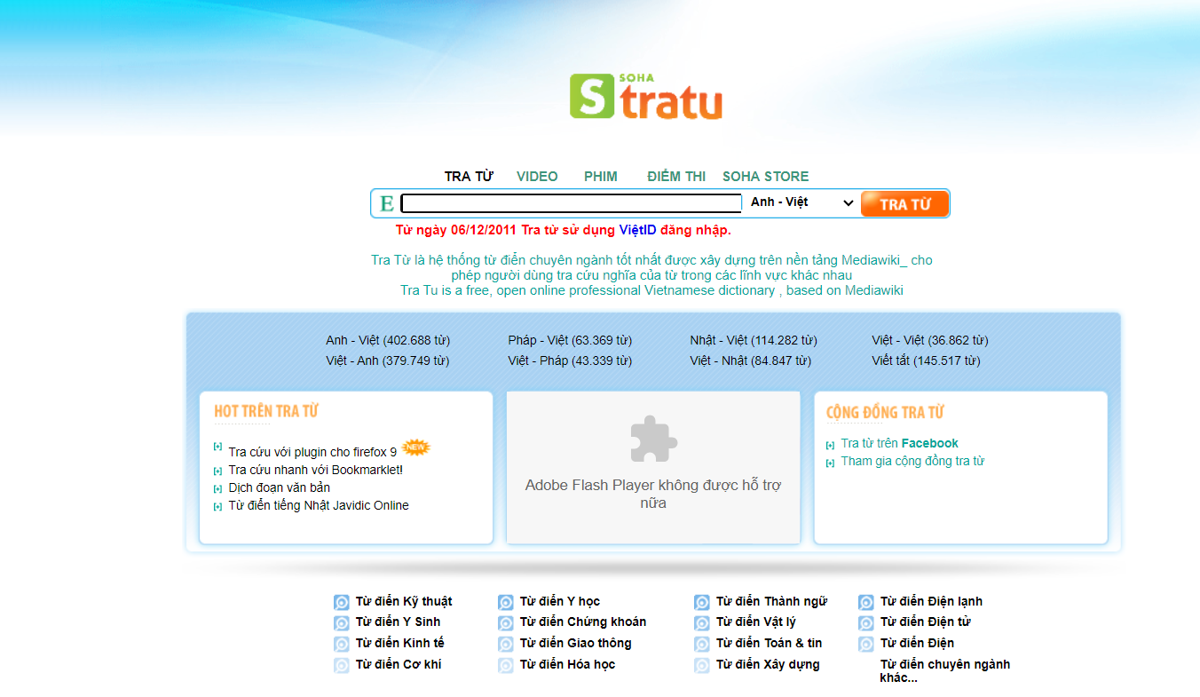Click the icon beside Từ điển Chứng khoán
Screen dimensions: 1200x697
[506, 622]
